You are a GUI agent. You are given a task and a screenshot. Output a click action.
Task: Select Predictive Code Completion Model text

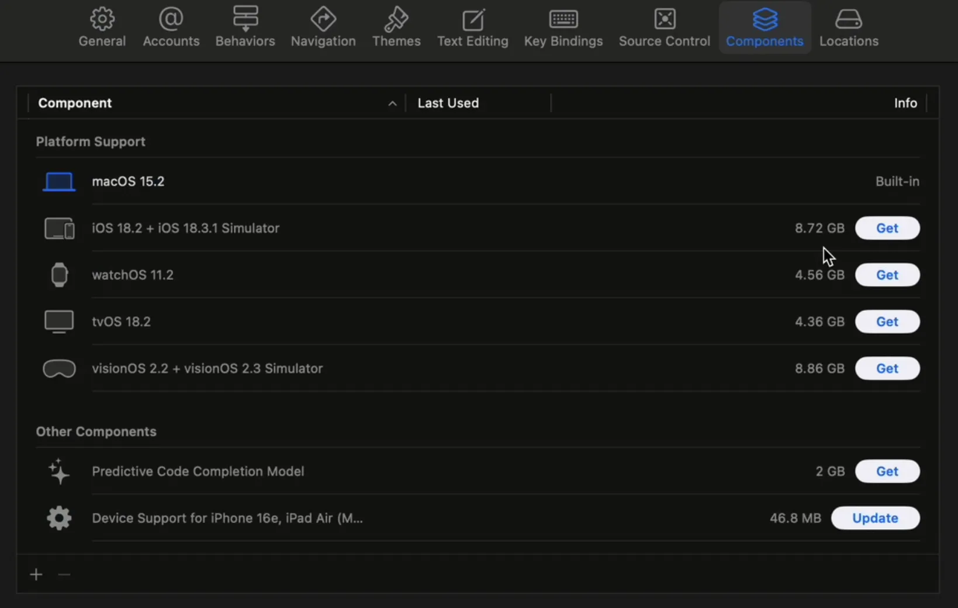click(198, 471)
